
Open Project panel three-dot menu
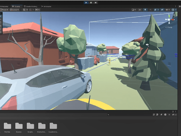tap(175, 112)
